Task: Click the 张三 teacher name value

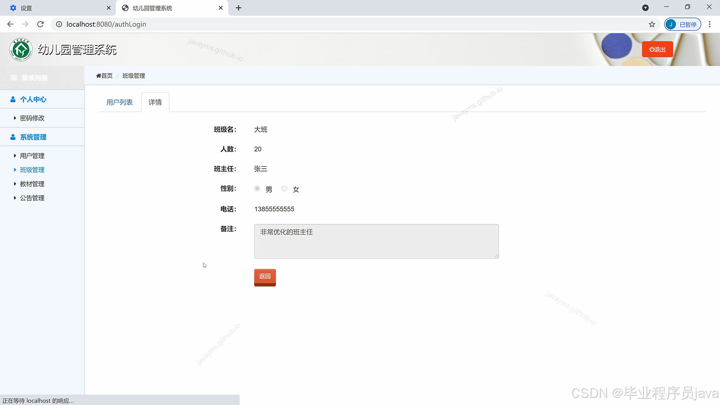Action: pos(261,169)
